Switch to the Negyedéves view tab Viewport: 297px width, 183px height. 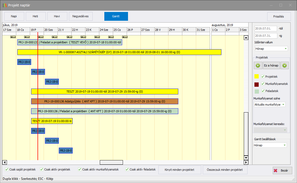(82, 16)
